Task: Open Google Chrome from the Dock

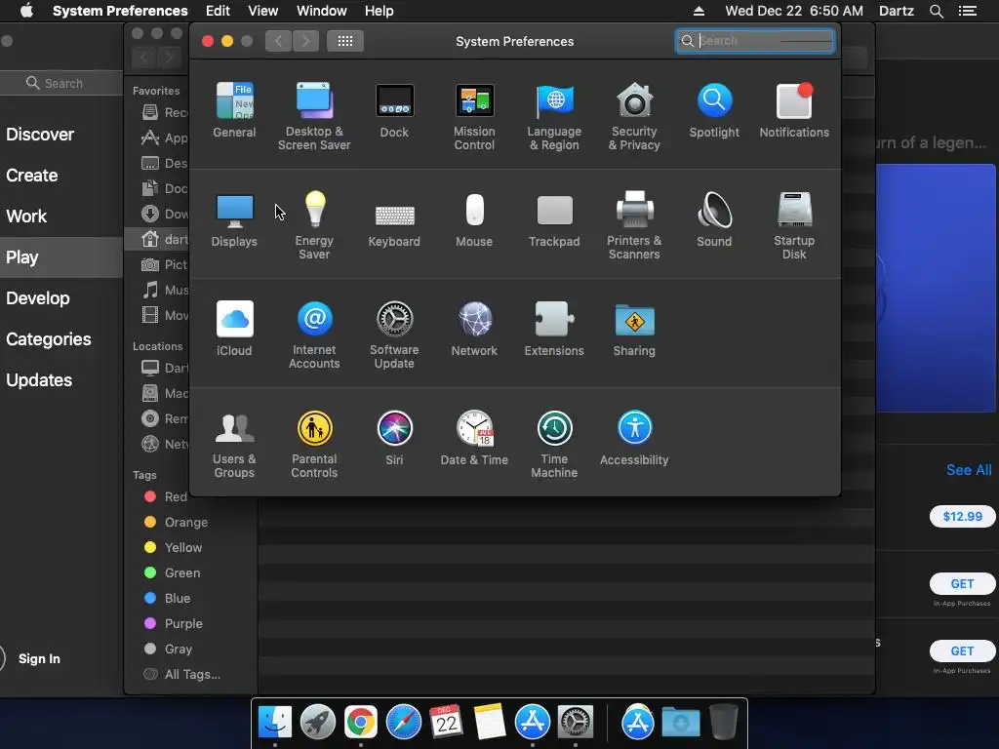Action: point(361,722)
